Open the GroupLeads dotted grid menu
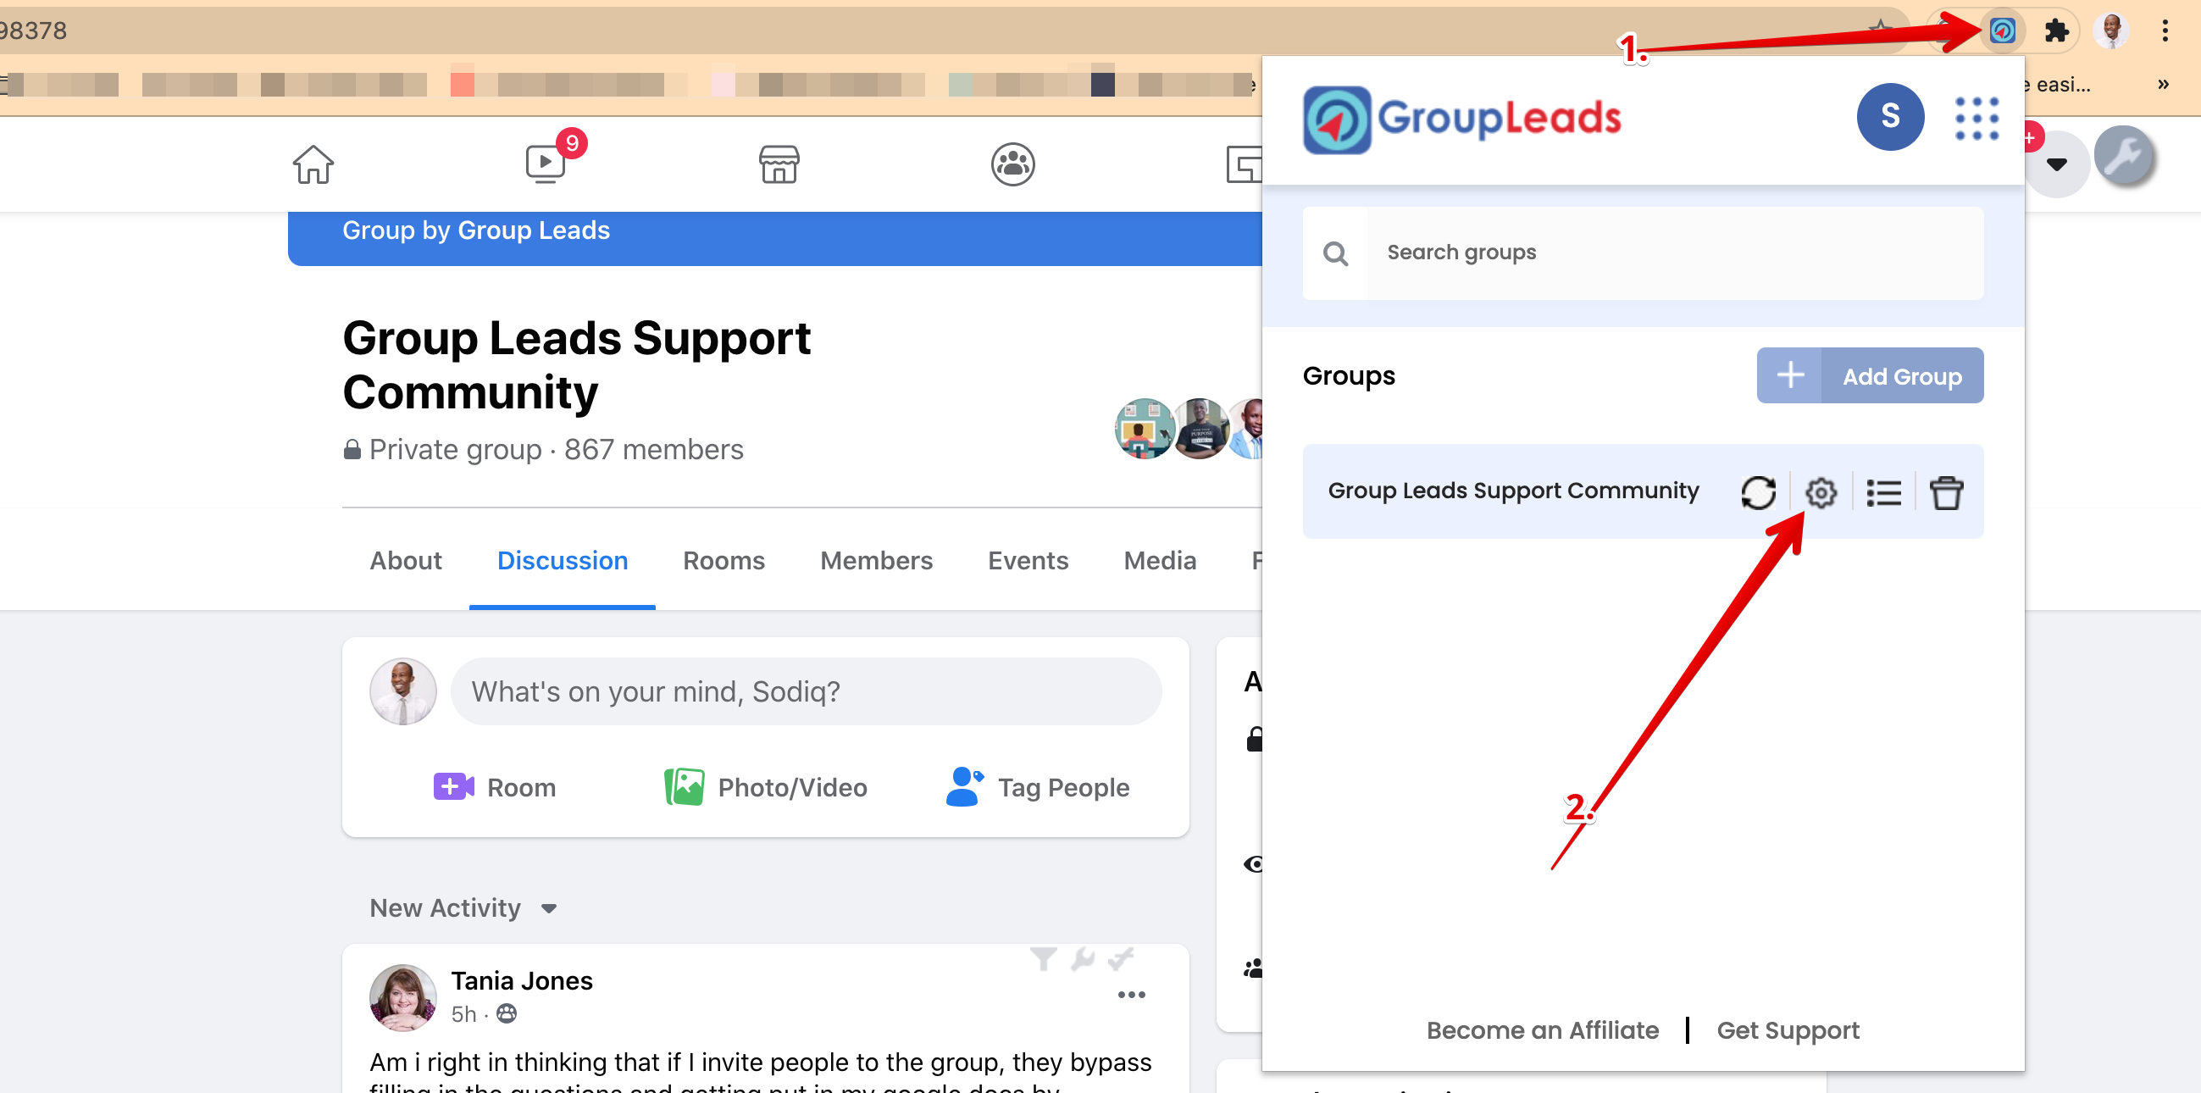This screenshot has height=1093, width=2201. pyautogui.click(x=1976, y=118)
